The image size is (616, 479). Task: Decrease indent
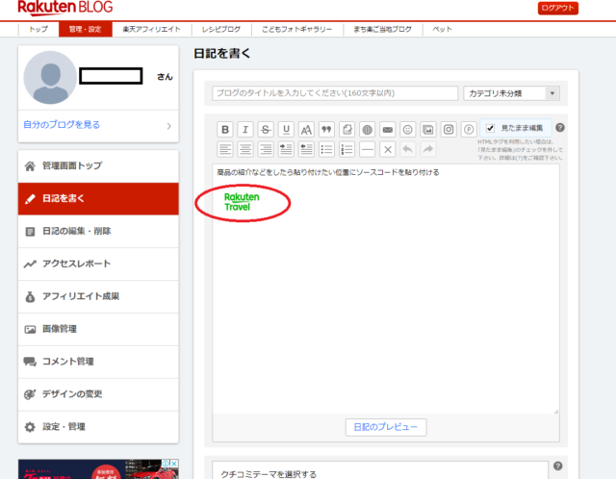pyautogui.click(x=306, y=149)
